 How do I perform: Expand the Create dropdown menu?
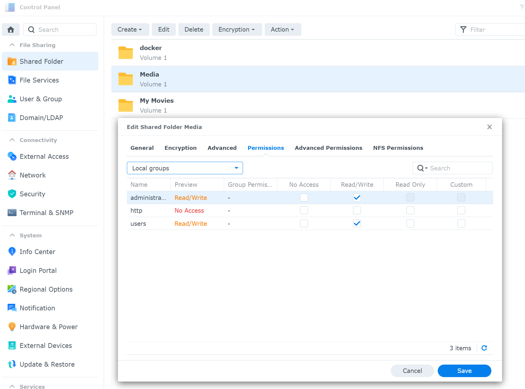[130, 29]
